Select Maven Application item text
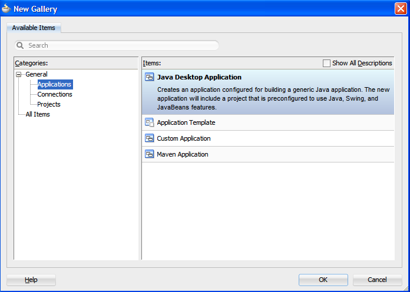This screenshot has width=410, height=292. tap(183, 154)
